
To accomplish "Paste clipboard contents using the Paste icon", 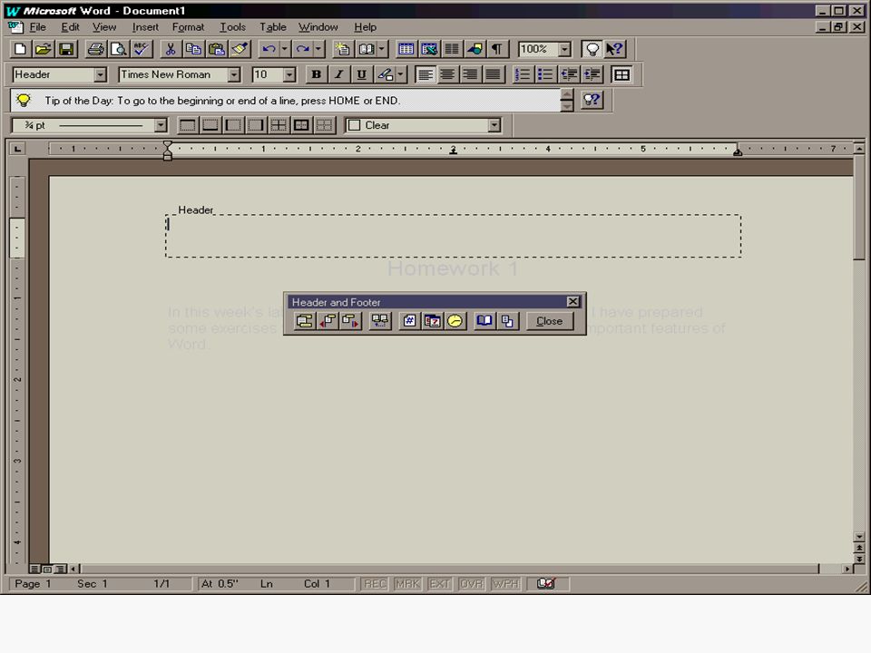I will (216, 49).
